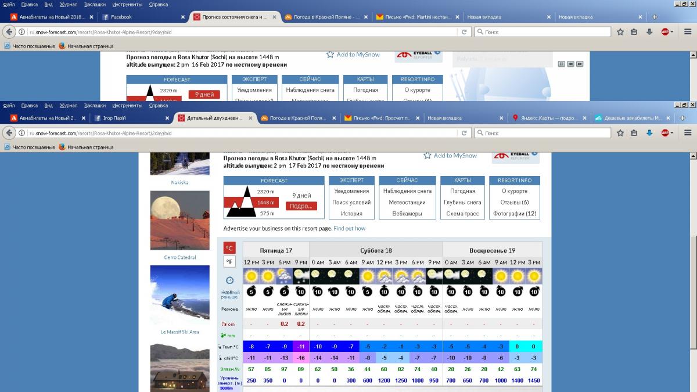Click the sunny icon for Воскресенье 3 PM
The image size is (697, 392).
pyautogui.click(x=534, y=275)
